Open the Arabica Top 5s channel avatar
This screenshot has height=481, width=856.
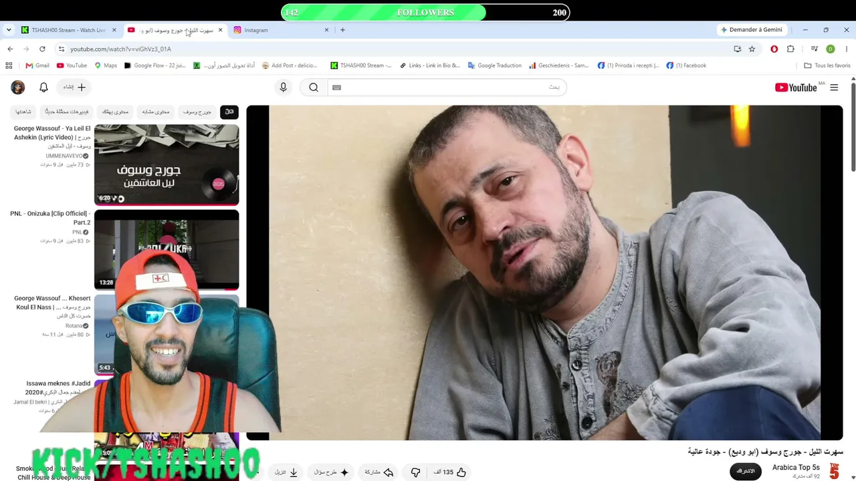tap(834, 471)
